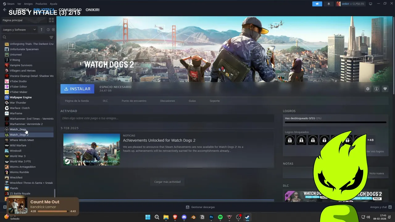Image resolution: width=395 pixels, height=222 pixels.
Task: Open Gestionar descargas
Action: coord(200,207)
